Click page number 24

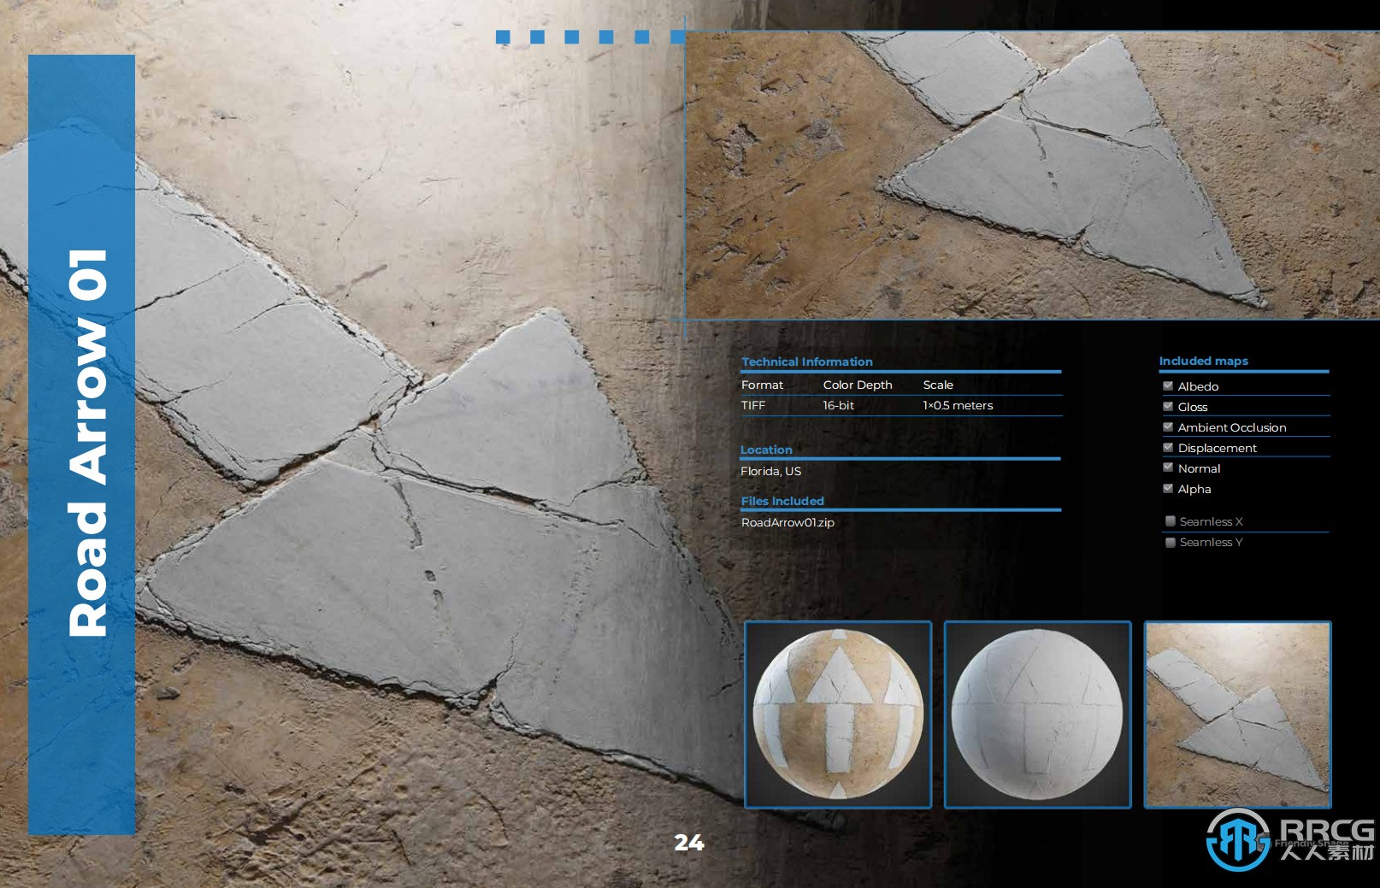coord(689,843)
